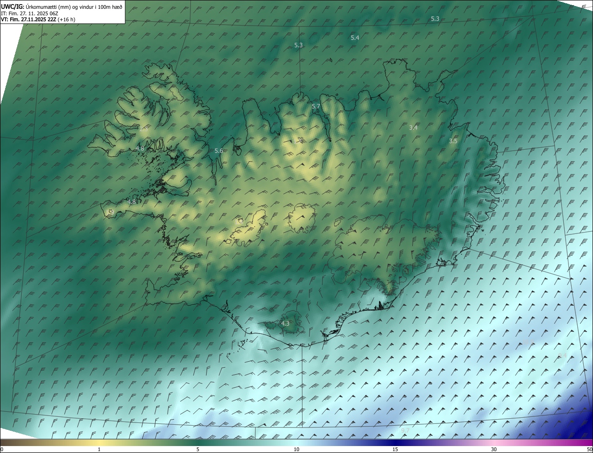Viewport: 593px width, 453px height.
Task: Click the 15 tick label on the color scale
Action: click(395, 449)
